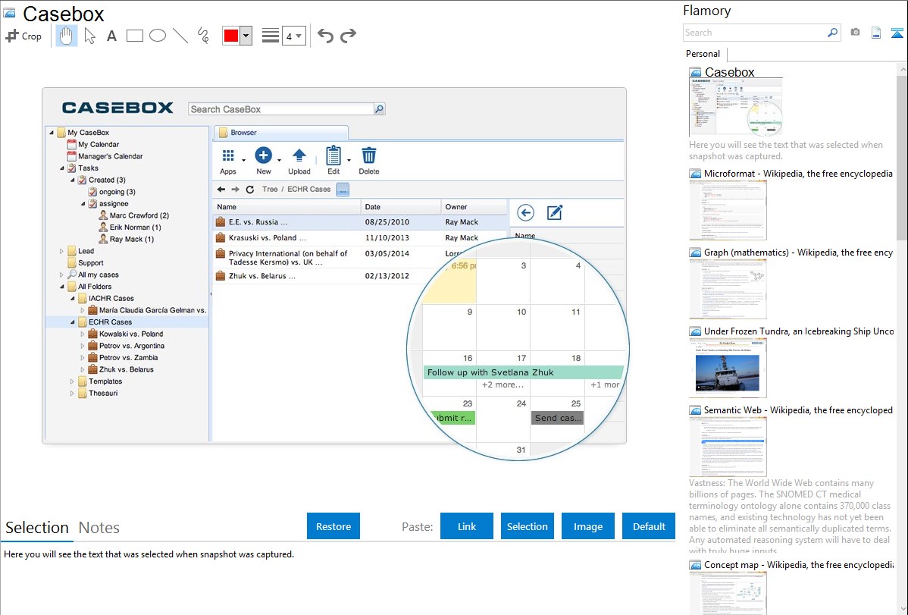This screenshot has width=908, height=615.
Task: Select the text annotation tool A
Action: click(x=111, y=36)
